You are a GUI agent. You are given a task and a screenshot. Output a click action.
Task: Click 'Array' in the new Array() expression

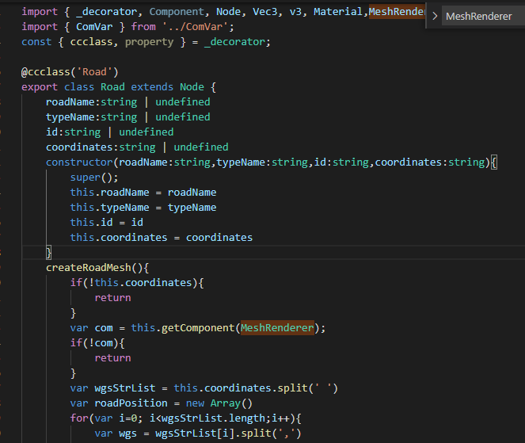pos(226,403)
